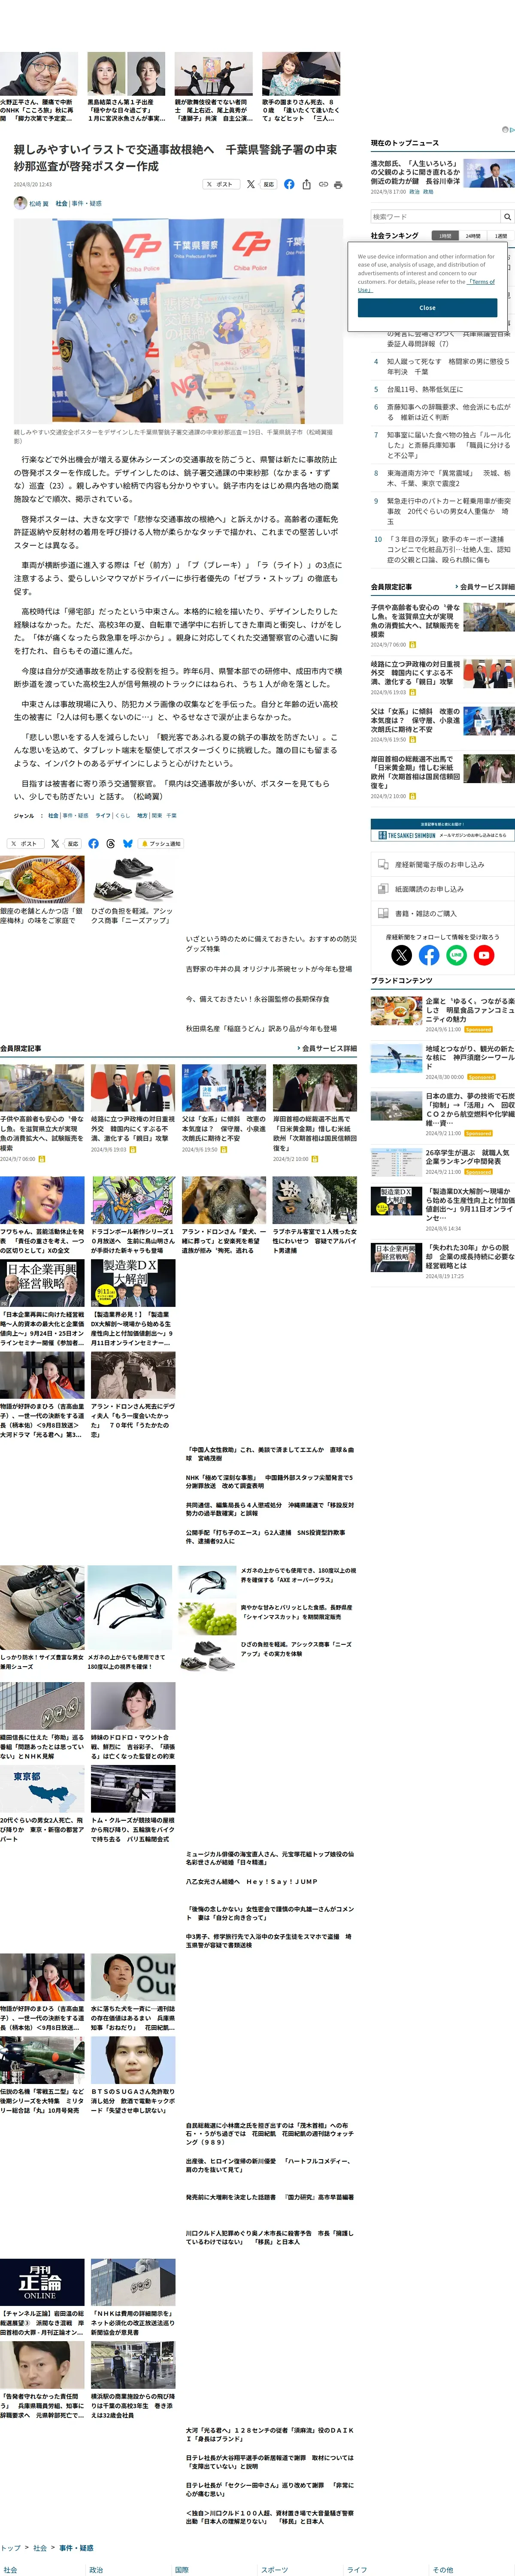The height and width of the screenshot is (2576, 515).
Task: Open ライフ genre tag after the article
Action: [104, 816]
